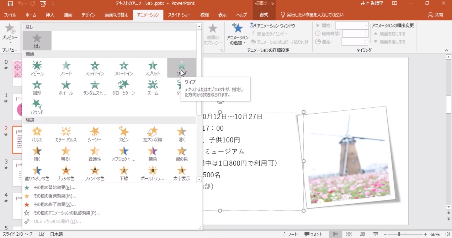Screen dimensions: 452x238
Task: Apply the フロートイン entrance effect
Action: [x=123, y=68]
